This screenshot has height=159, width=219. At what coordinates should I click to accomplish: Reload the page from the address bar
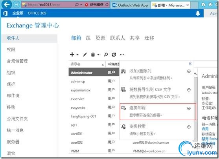click(107, 5)
